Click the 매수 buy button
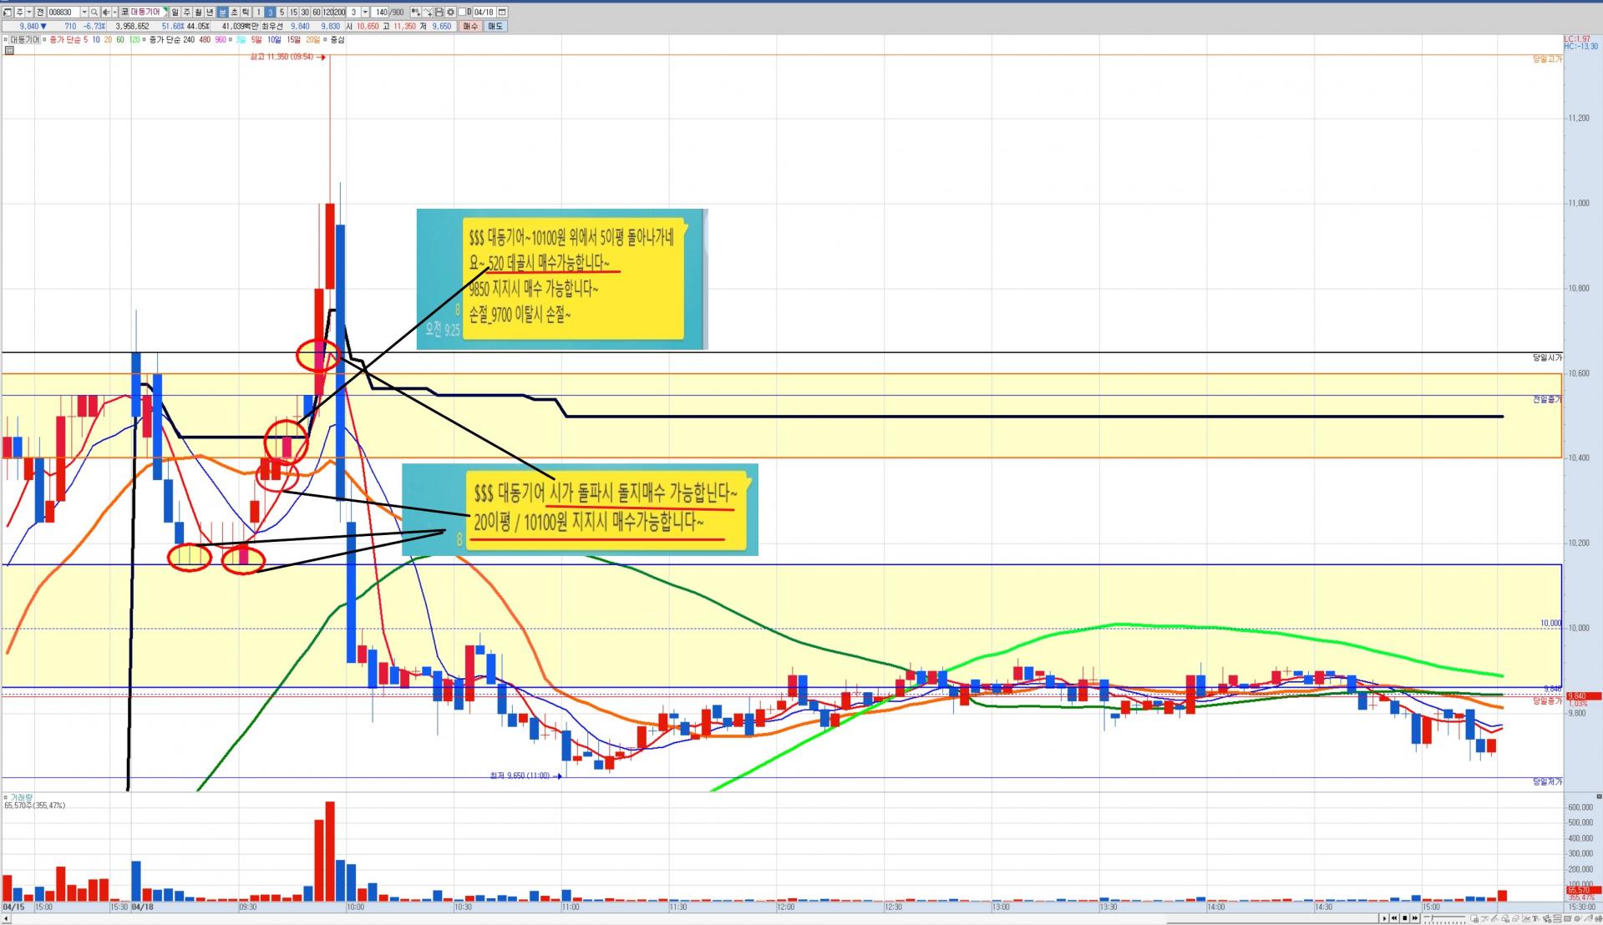This screenshot has width=1603, height=925. point(470,26)
